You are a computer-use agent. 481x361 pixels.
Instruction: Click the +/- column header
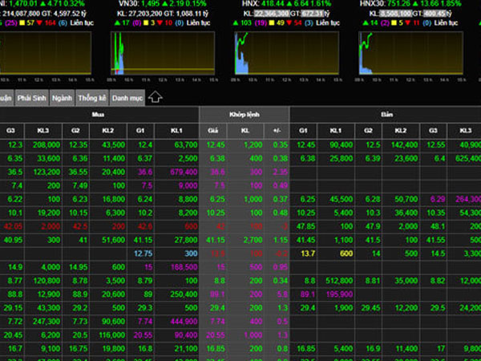pyautogui.click(x=277, y=131)
